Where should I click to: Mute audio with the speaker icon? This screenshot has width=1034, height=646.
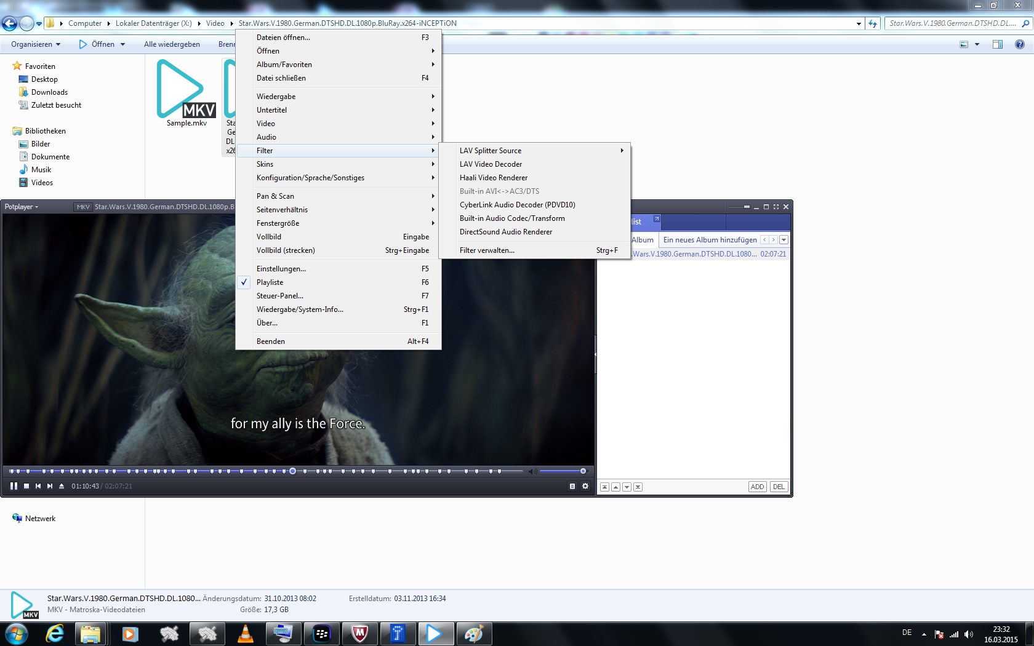pyautogui.click(x=533, y=471)
